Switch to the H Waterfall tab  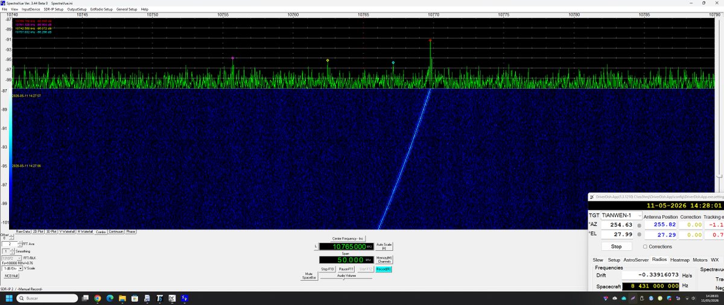click(x=86, y=231)
